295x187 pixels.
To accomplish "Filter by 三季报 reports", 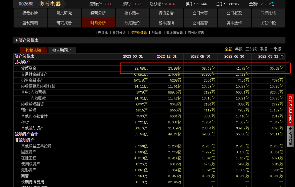I will (x=251, y=49).
